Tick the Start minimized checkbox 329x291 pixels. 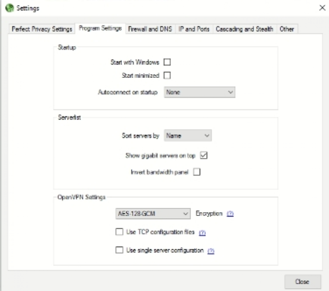[167, 75]
